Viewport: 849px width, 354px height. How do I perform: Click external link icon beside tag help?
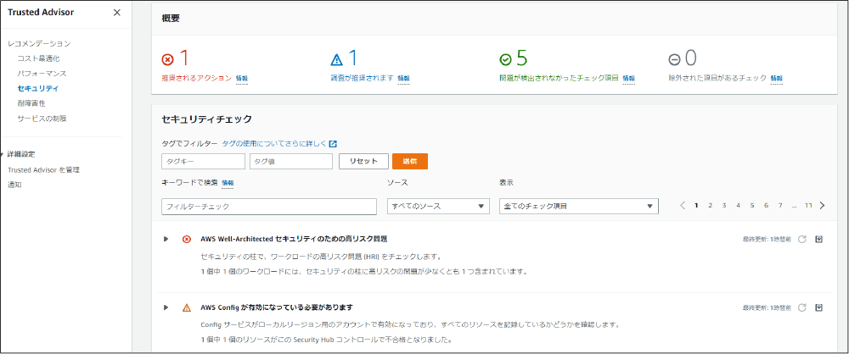(x=334, y=144)
